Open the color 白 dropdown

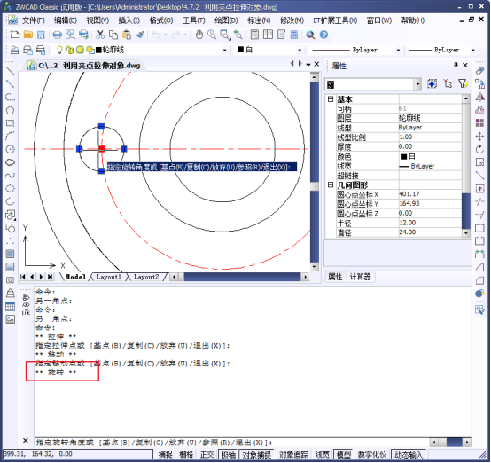(x=300, y=50)
